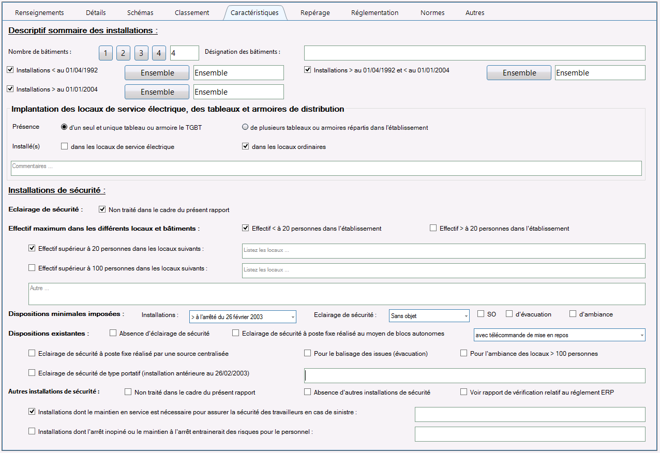This screenshot has width=660, height=453.
Task: Choose 1 for the number of buildings
Action: [x=106, y=53]
